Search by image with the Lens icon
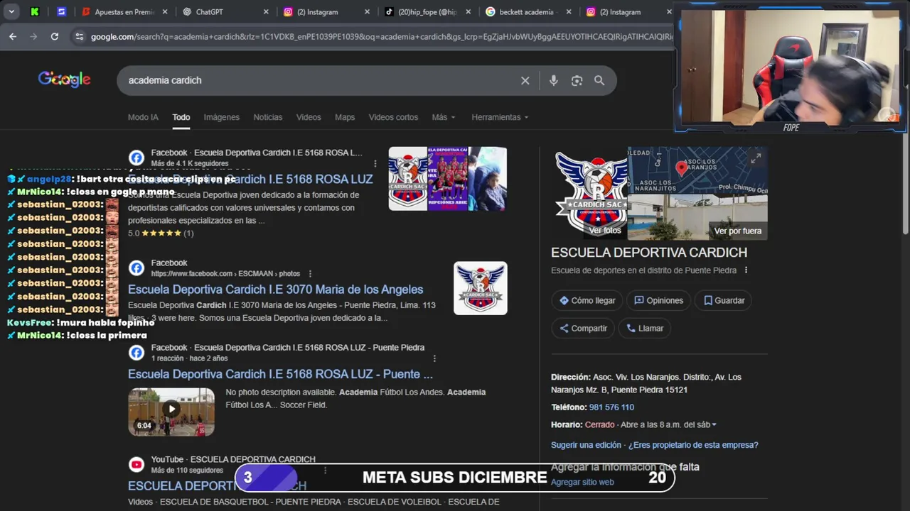910x511 pixels. click(577, 81)
